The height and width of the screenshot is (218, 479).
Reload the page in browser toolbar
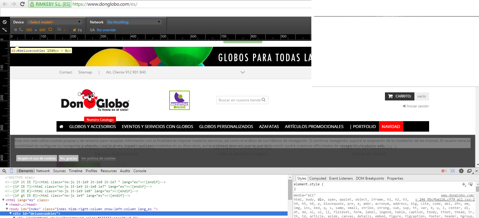[22, 4]
